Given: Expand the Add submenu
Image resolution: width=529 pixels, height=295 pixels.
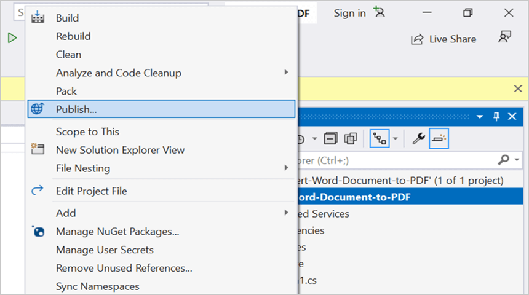Looking at the screenshot, I should click(161, 213).
